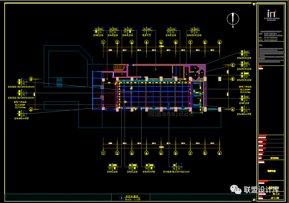Select grid bubble 9 in the top axis row

[x=219, y=42]
